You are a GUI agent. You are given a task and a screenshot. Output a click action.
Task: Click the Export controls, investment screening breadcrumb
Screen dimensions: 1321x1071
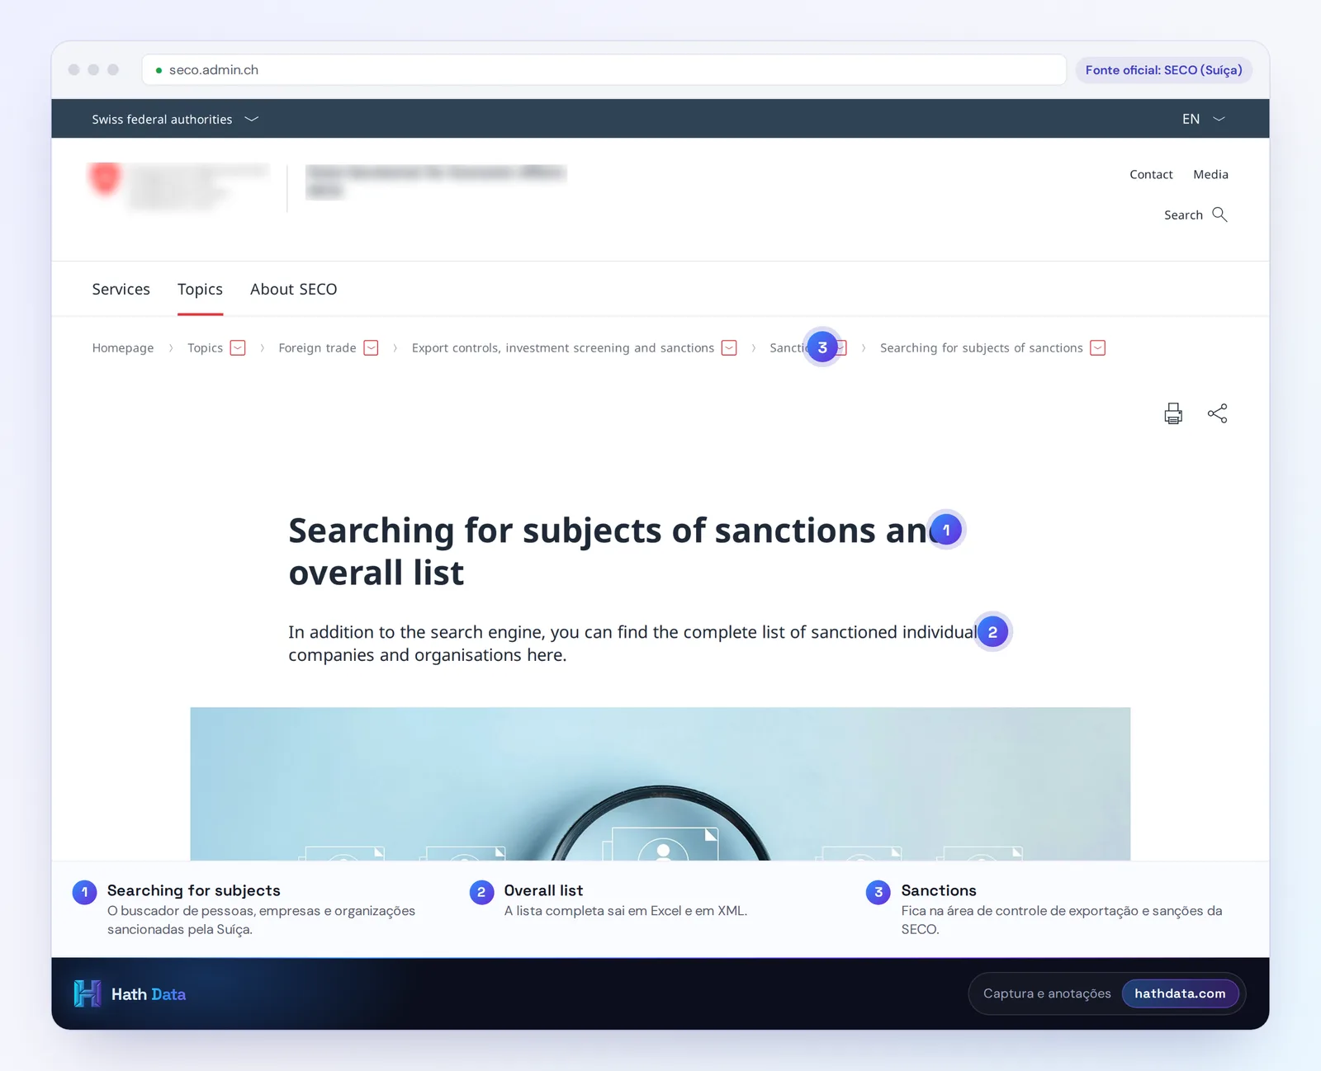[x=563, y=347]
